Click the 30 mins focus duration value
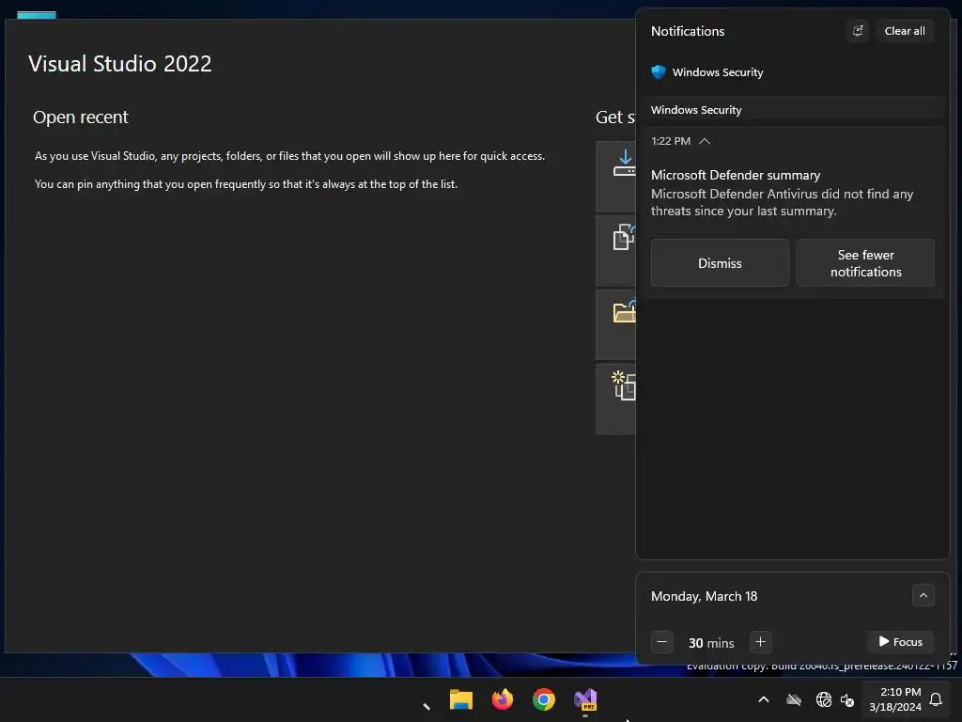Image resolution: width=962 pixels, height=722 pixels. tap(711, 643)
